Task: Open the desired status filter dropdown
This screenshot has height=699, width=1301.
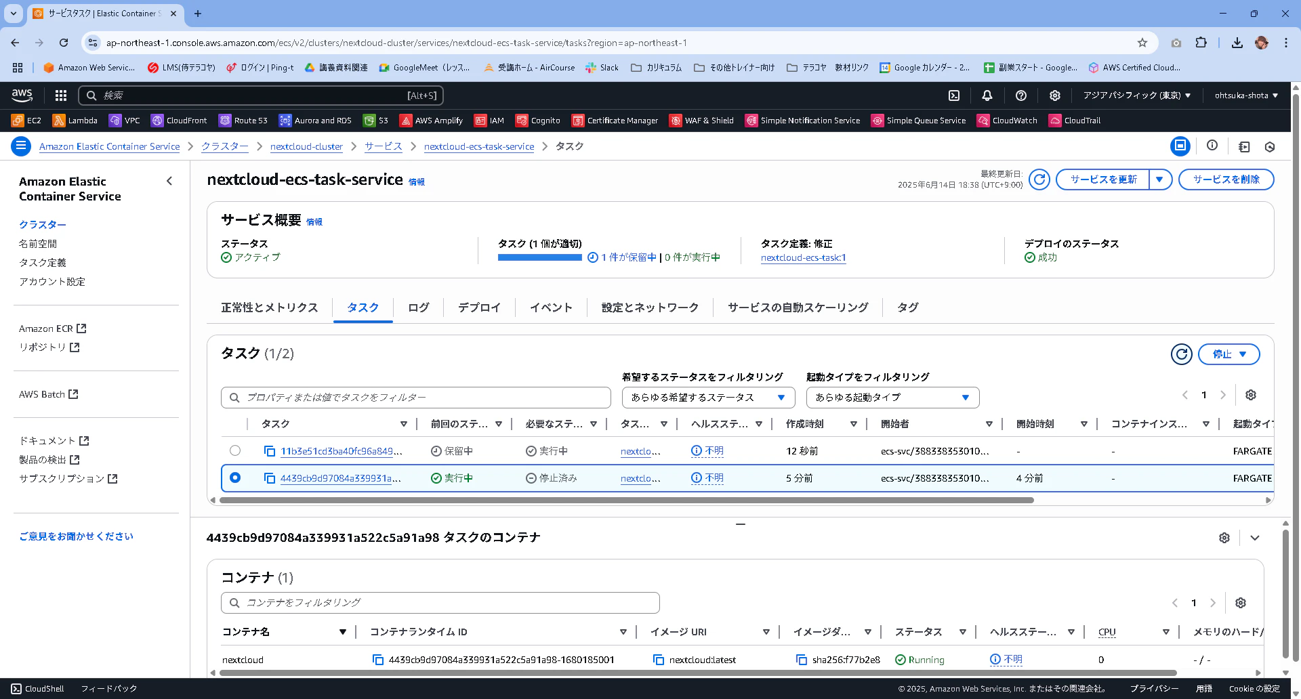Action: click(708, 398)
